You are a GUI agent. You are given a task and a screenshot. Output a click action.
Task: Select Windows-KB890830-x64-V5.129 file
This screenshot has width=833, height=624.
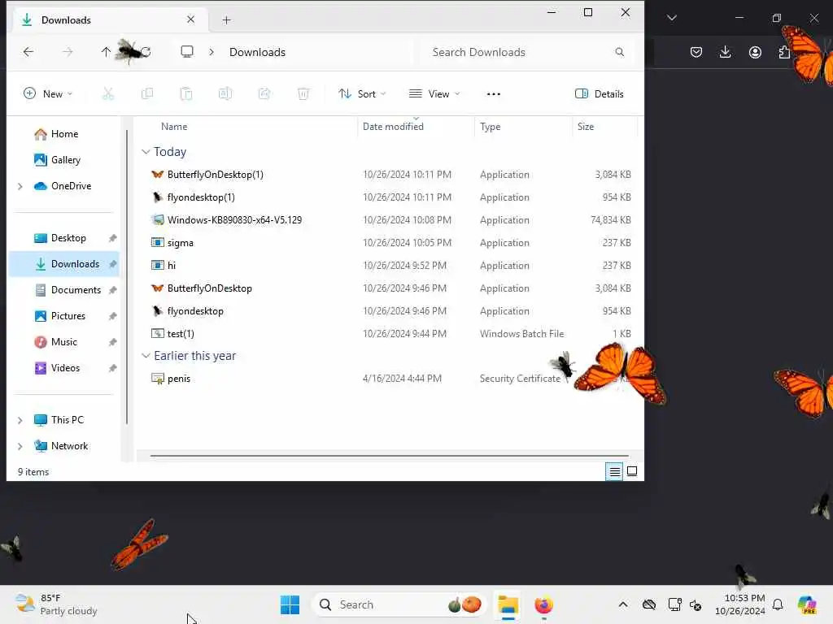coord(234,220)
